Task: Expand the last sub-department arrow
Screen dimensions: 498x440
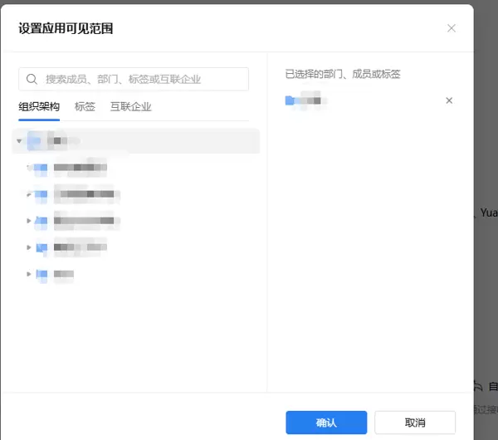Action: (x=29, y=273)
